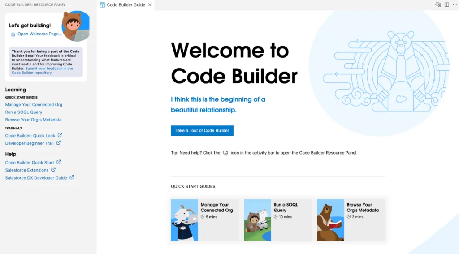Select the Code Builder Guide tab

(x=126, y=4)
